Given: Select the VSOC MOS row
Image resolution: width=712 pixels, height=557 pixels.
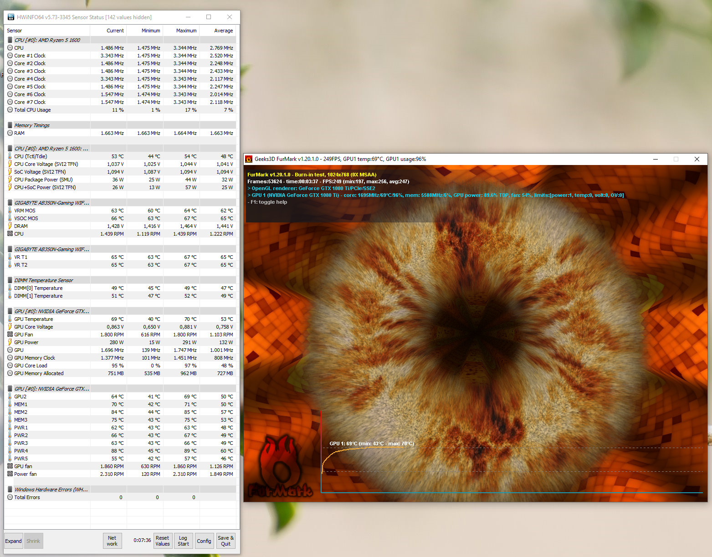Looking at the screenshot, I should 120,218.
